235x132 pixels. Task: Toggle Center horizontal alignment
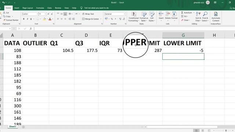point(62,19)
